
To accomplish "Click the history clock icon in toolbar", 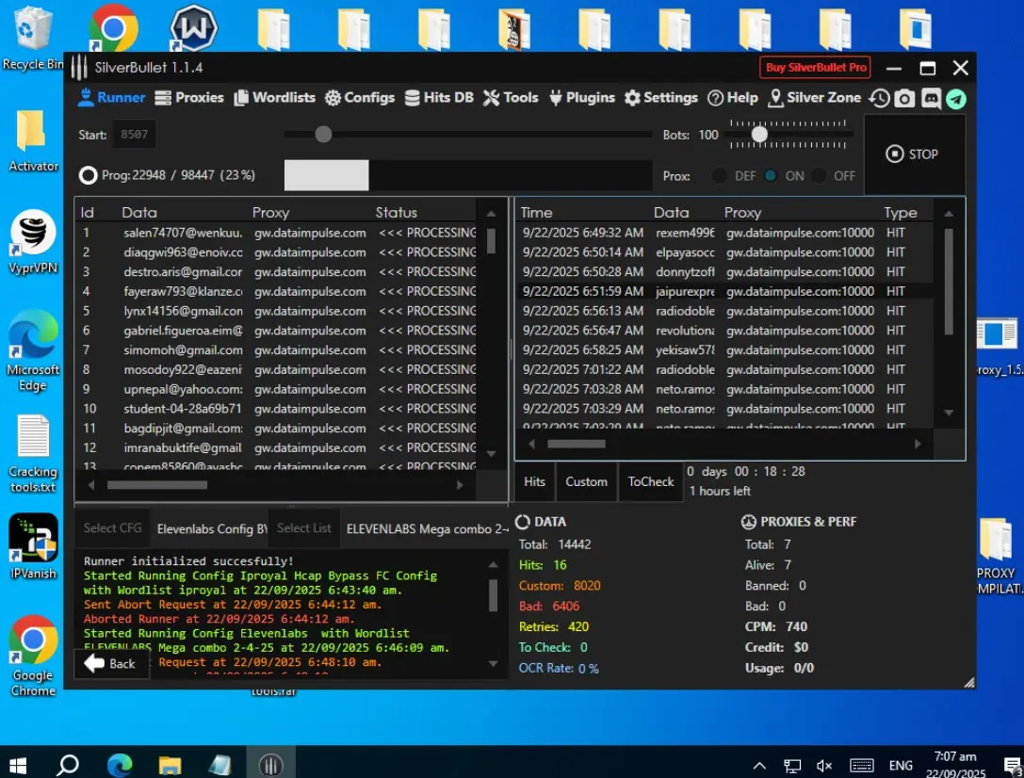I will click(879, 99).
